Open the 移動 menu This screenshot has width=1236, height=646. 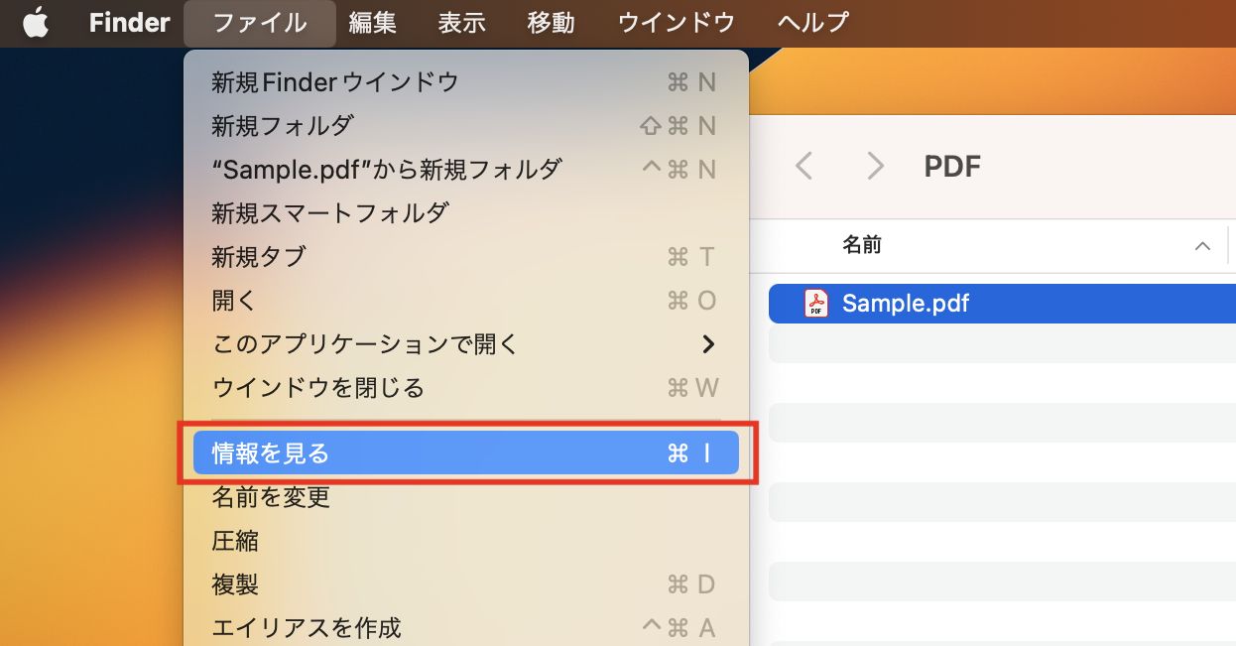click(551, 23)
